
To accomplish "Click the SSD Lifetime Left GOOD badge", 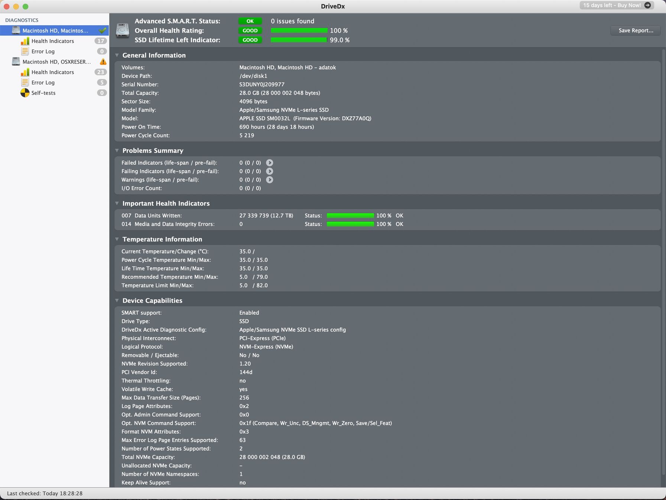I will tap(250, 40).
